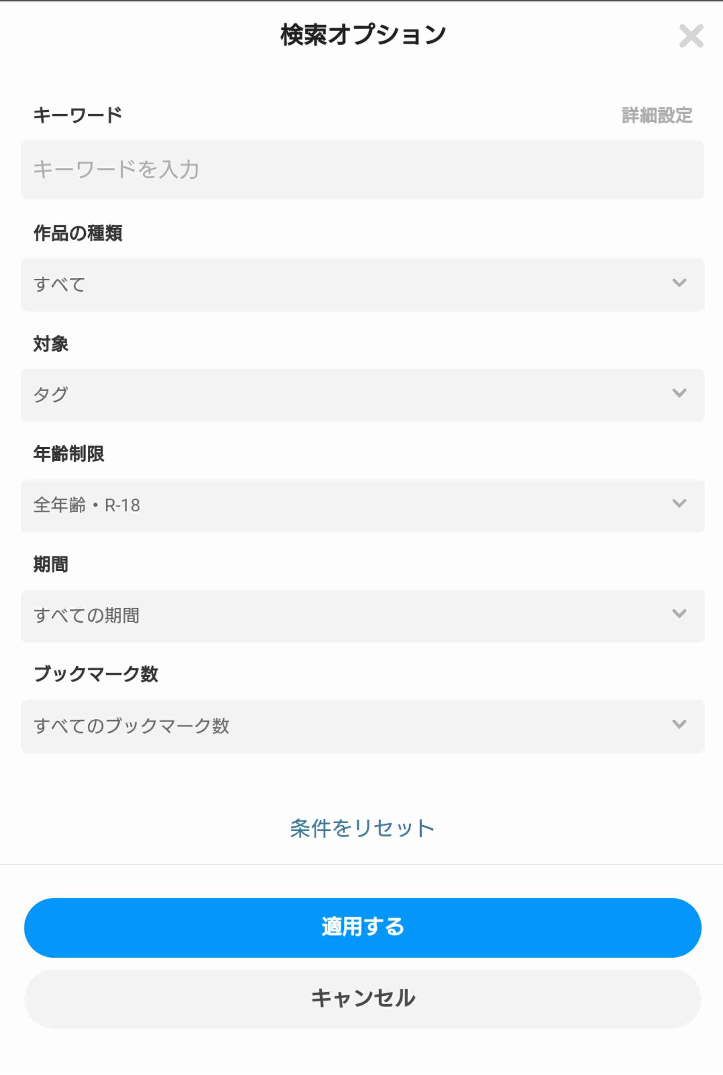The height and width of the screenshot is (1075, 723).
Task: Click the 検索オプション dialog title
Action: click(x=363, y=35)
